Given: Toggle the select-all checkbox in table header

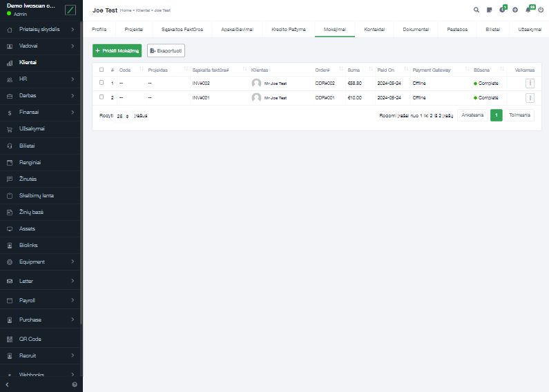Looking at the screenshot, I should pyautogui.click(x=102, y=70).
